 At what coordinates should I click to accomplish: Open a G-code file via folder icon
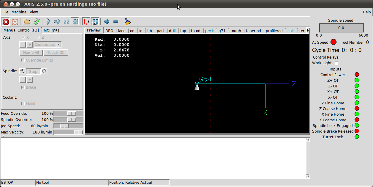[27, 22]
